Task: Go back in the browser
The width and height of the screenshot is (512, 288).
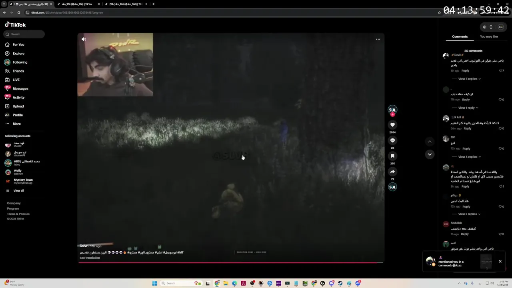Action: tap(4, 12)
